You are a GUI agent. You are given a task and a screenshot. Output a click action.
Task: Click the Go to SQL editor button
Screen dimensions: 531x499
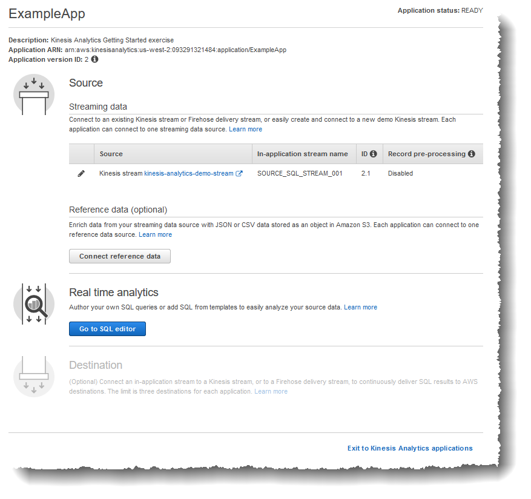click(x=107, y=329)
